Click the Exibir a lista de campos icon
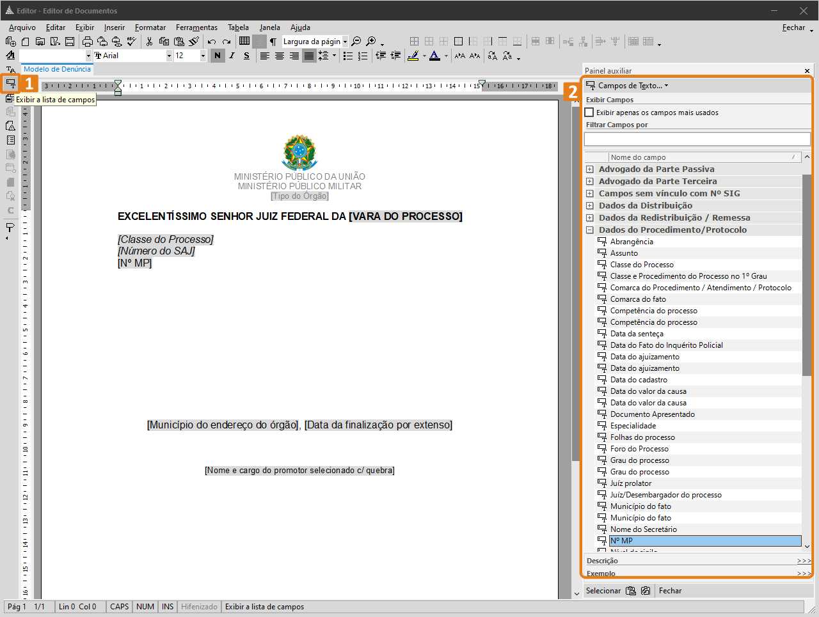This screenshot has height=617, width=819. pos(10,83)
